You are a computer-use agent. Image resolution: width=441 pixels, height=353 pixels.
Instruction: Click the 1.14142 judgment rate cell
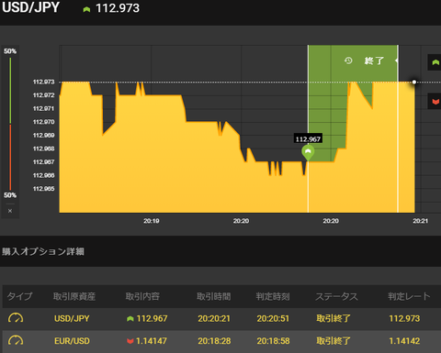[x=404, y=341]
